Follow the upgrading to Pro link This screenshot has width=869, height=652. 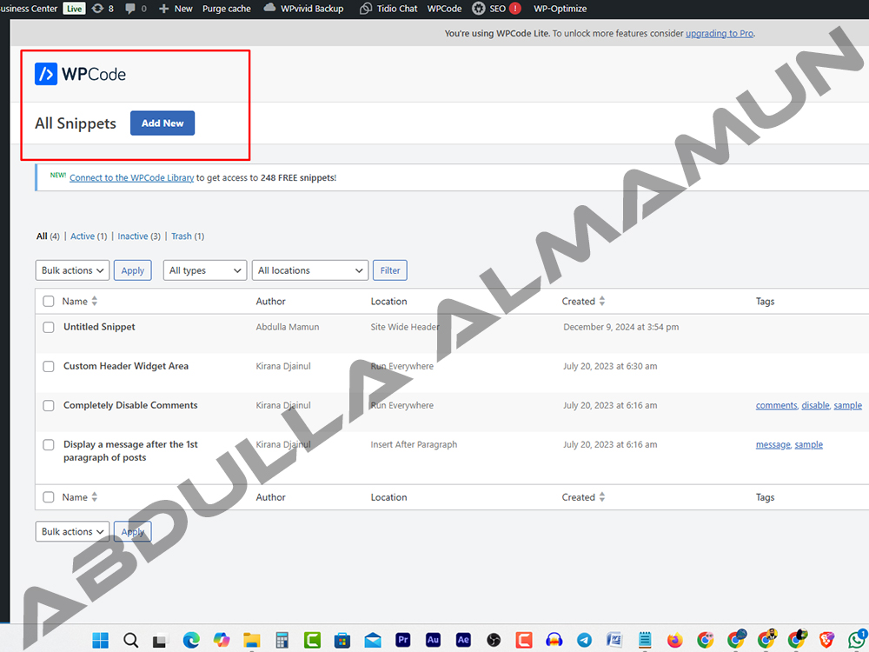[x=719, y=33]
